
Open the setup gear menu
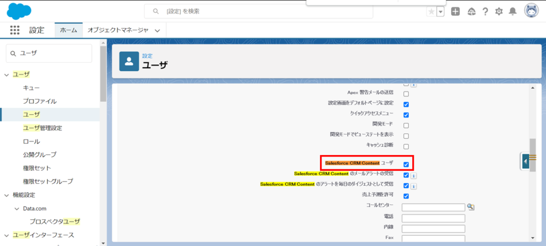(x=499, y=12)
